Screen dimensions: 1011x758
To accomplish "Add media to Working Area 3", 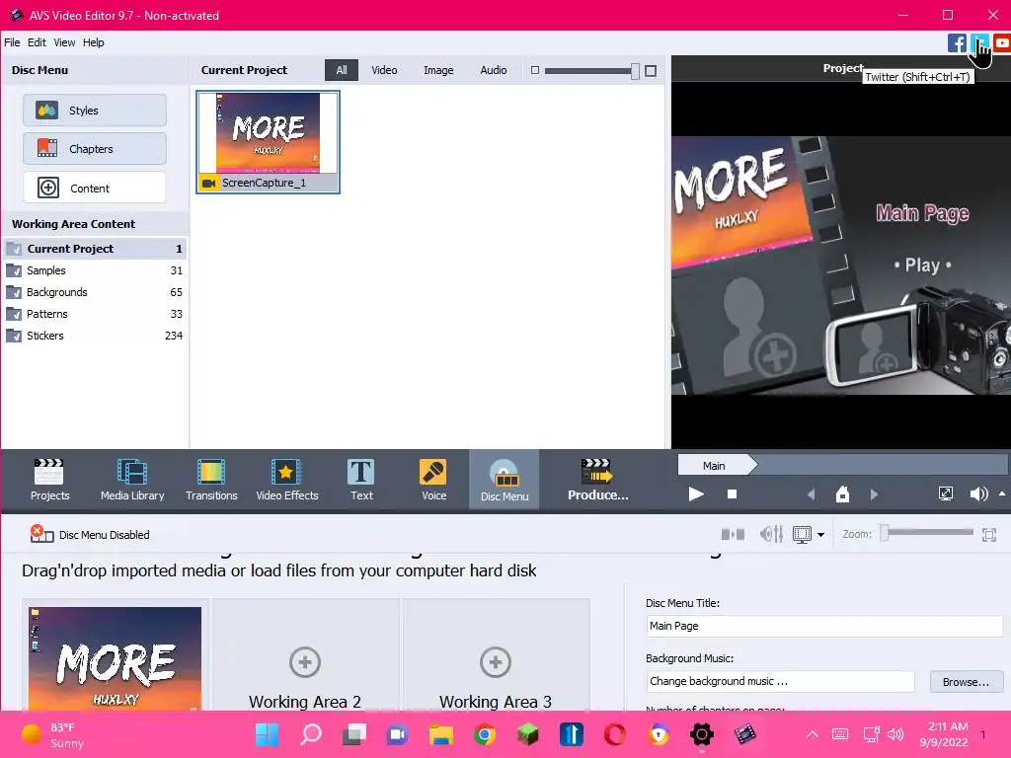I will point(496,662).
